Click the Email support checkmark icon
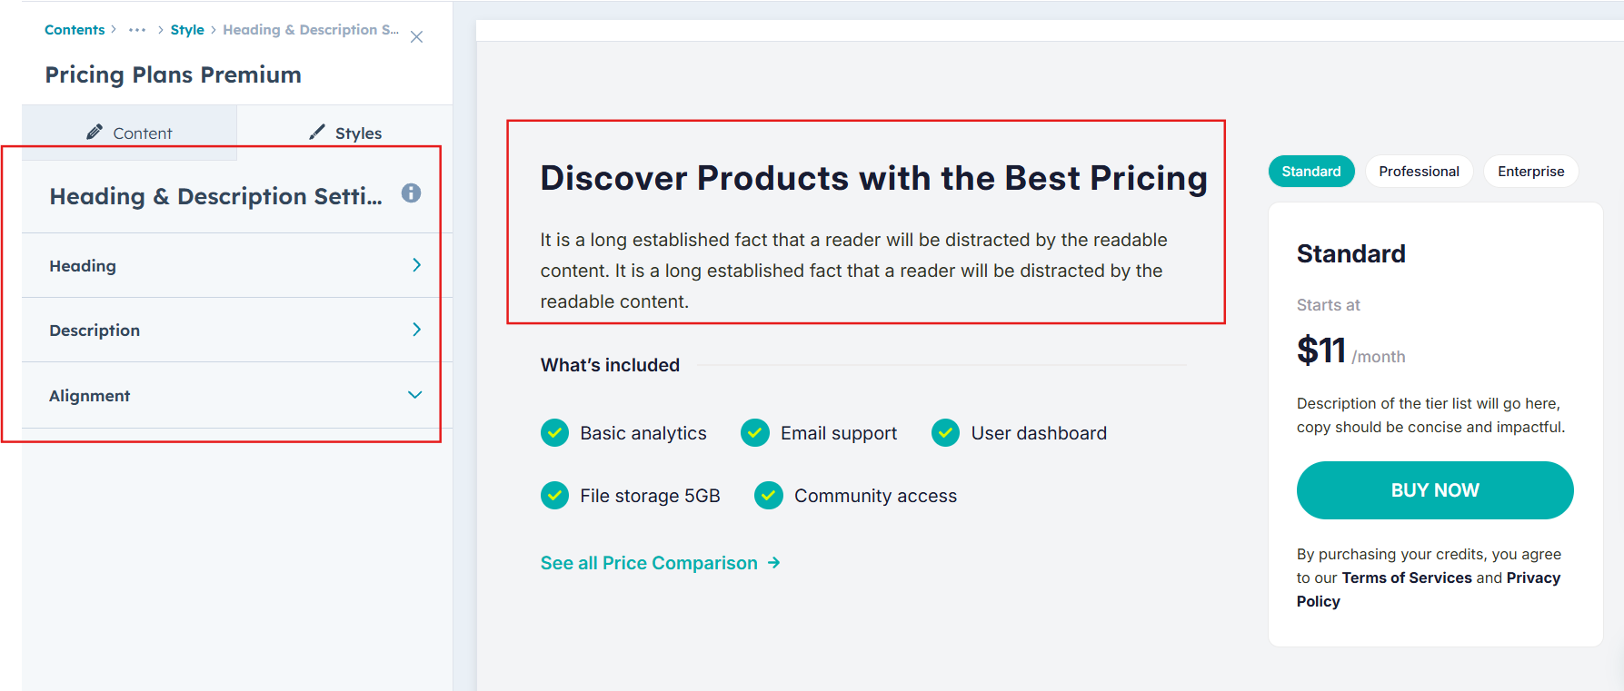The image size is (1624, 691). pyautogui.click(x=755, y=433)
